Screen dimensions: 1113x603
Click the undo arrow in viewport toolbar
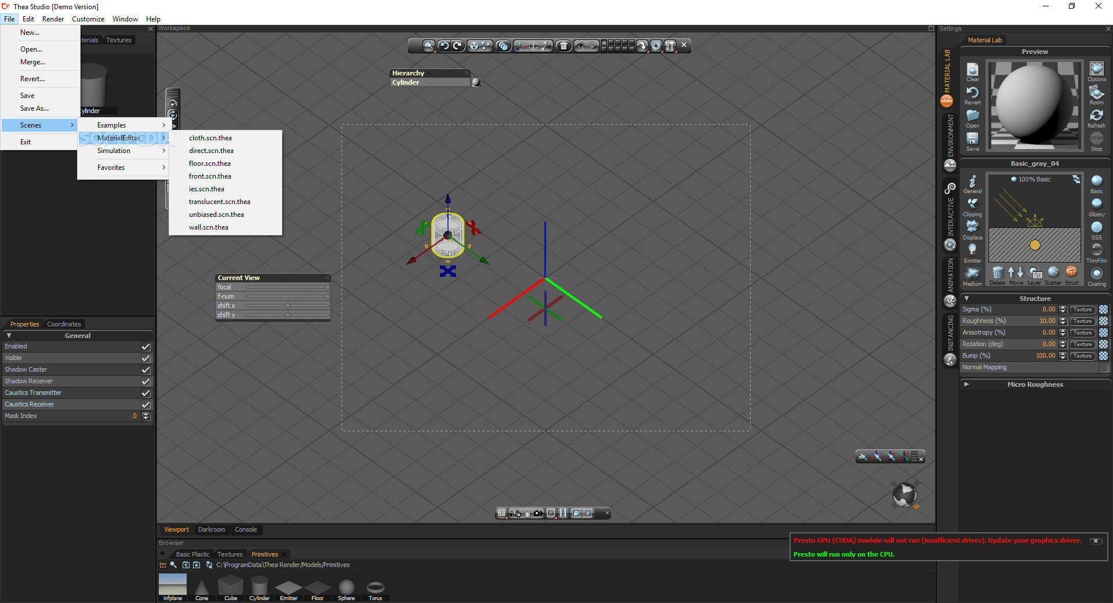(444, 46)
